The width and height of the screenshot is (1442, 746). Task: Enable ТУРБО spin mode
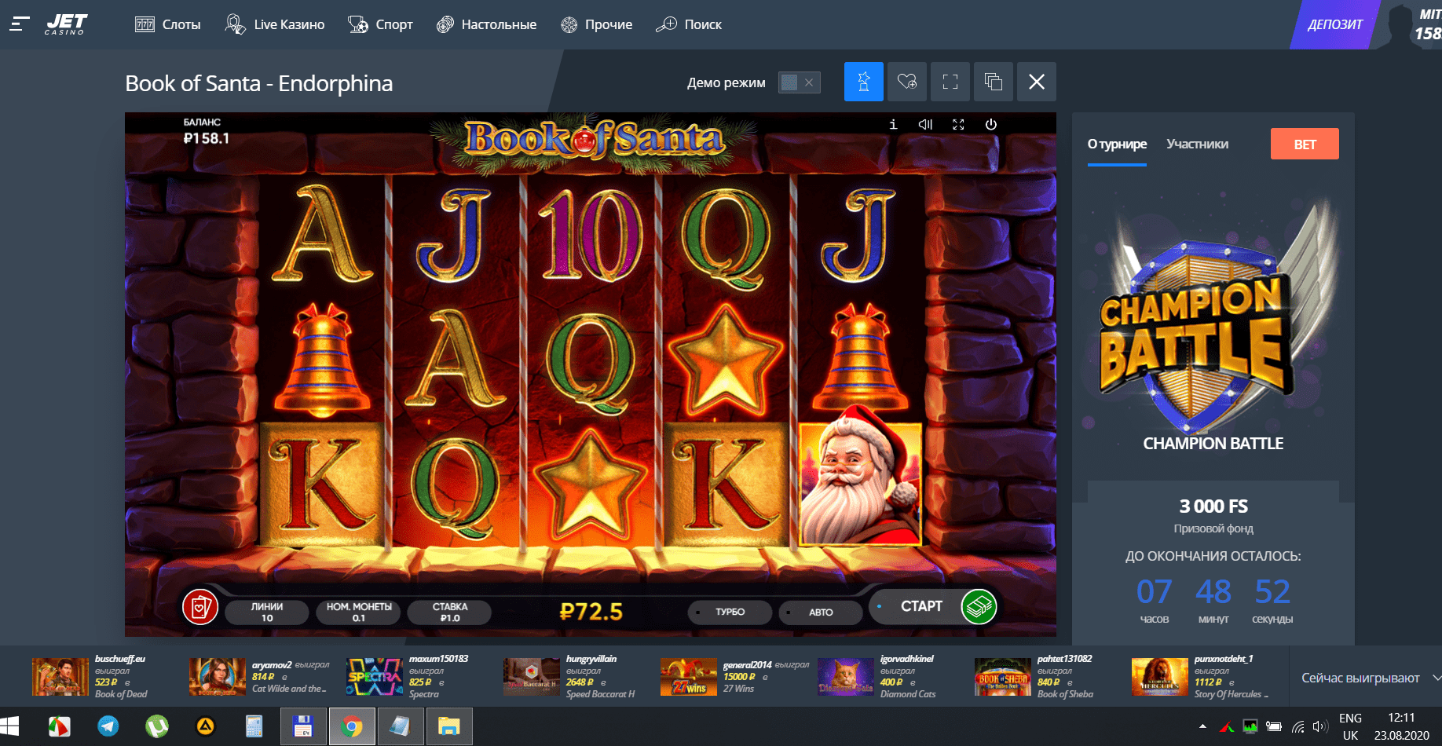pyautogui.click(x=730, y=612)
